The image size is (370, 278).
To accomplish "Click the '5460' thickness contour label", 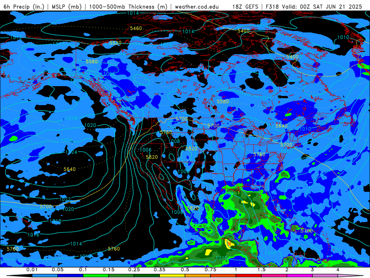I will tap(136, 28).
